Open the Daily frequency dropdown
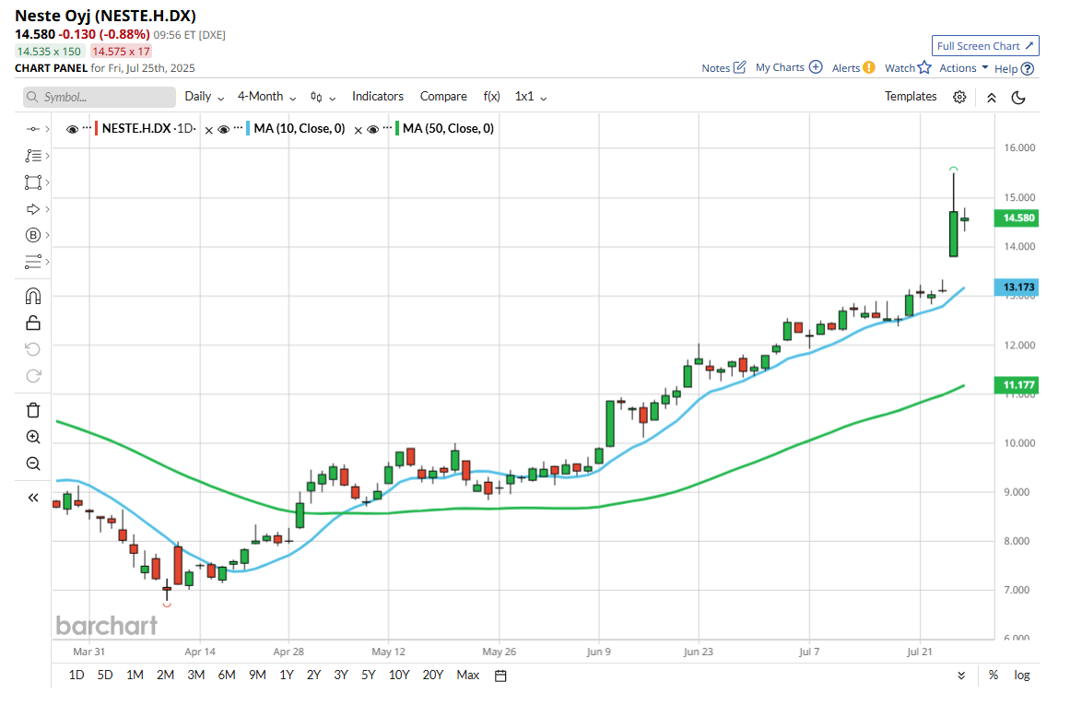1082x705 pixels. [205, 97]
